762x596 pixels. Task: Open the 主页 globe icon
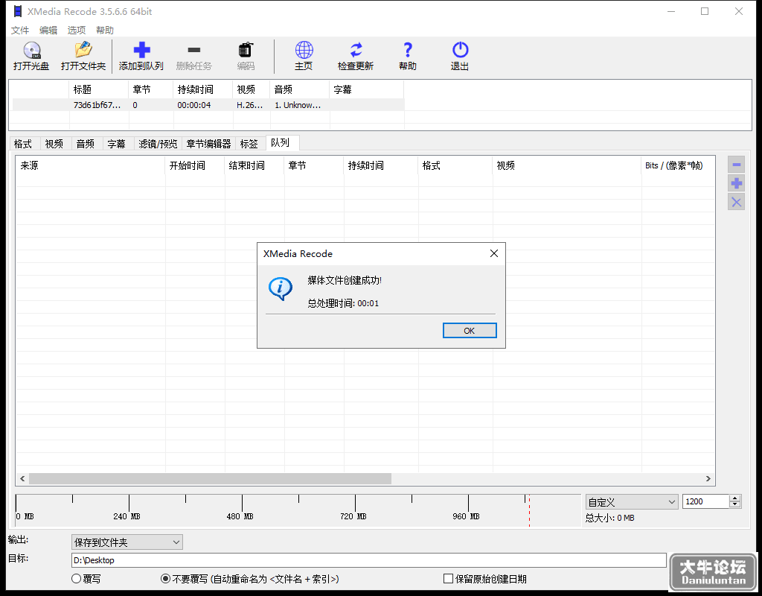click(x=304, y=50)
